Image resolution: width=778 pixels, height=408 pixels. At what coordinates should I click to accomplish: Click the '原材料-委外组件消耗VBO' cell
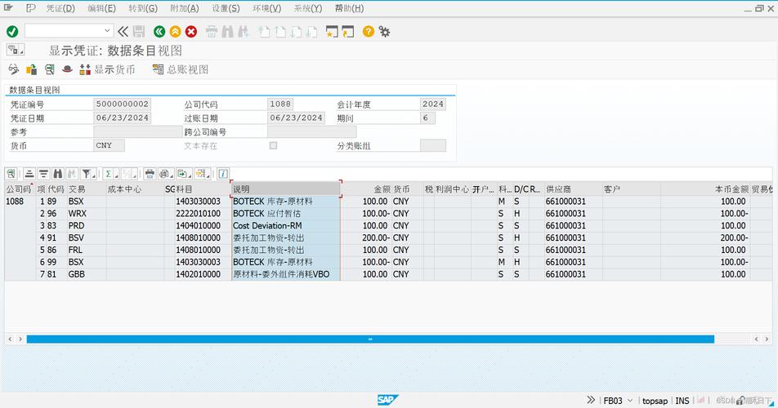click(286, 274)
